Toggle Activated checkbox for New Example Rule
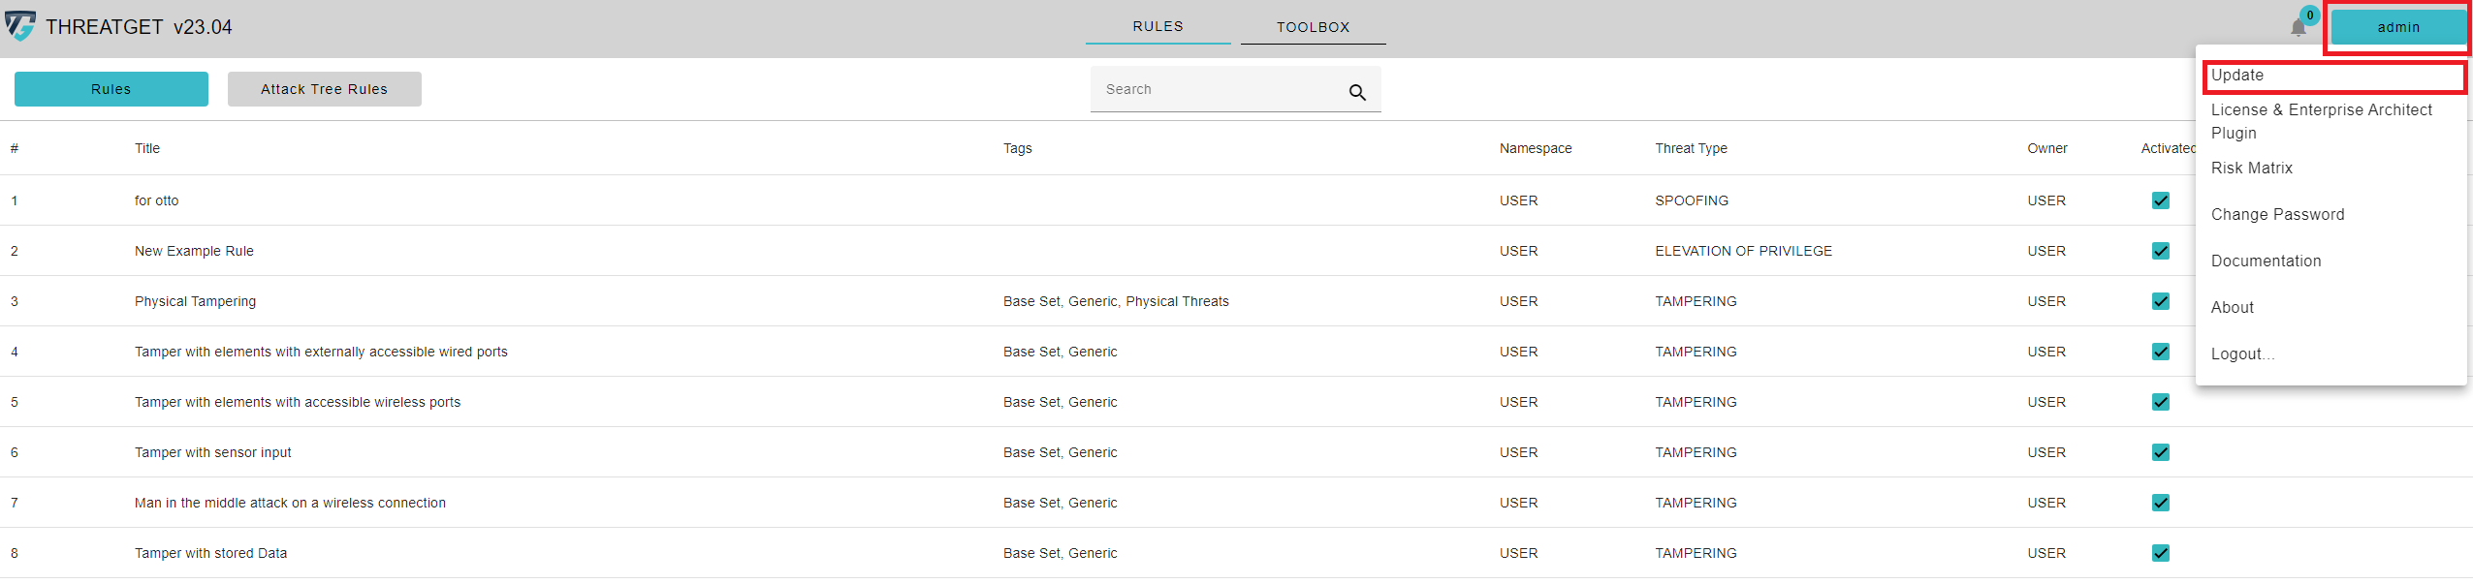The width and height of the screenshot is (2473, 584). 2160,251
